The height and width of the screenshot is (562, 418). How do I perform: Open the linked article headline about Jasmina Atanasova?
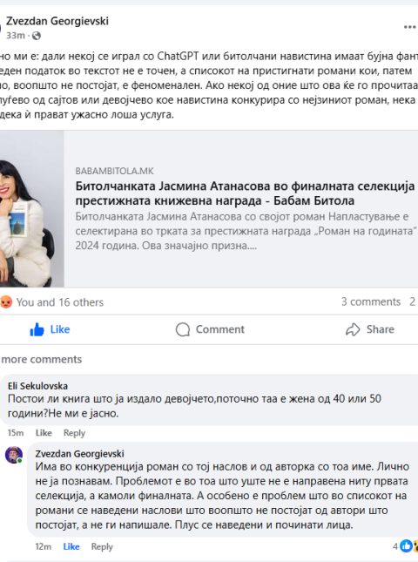coord(245,193)
